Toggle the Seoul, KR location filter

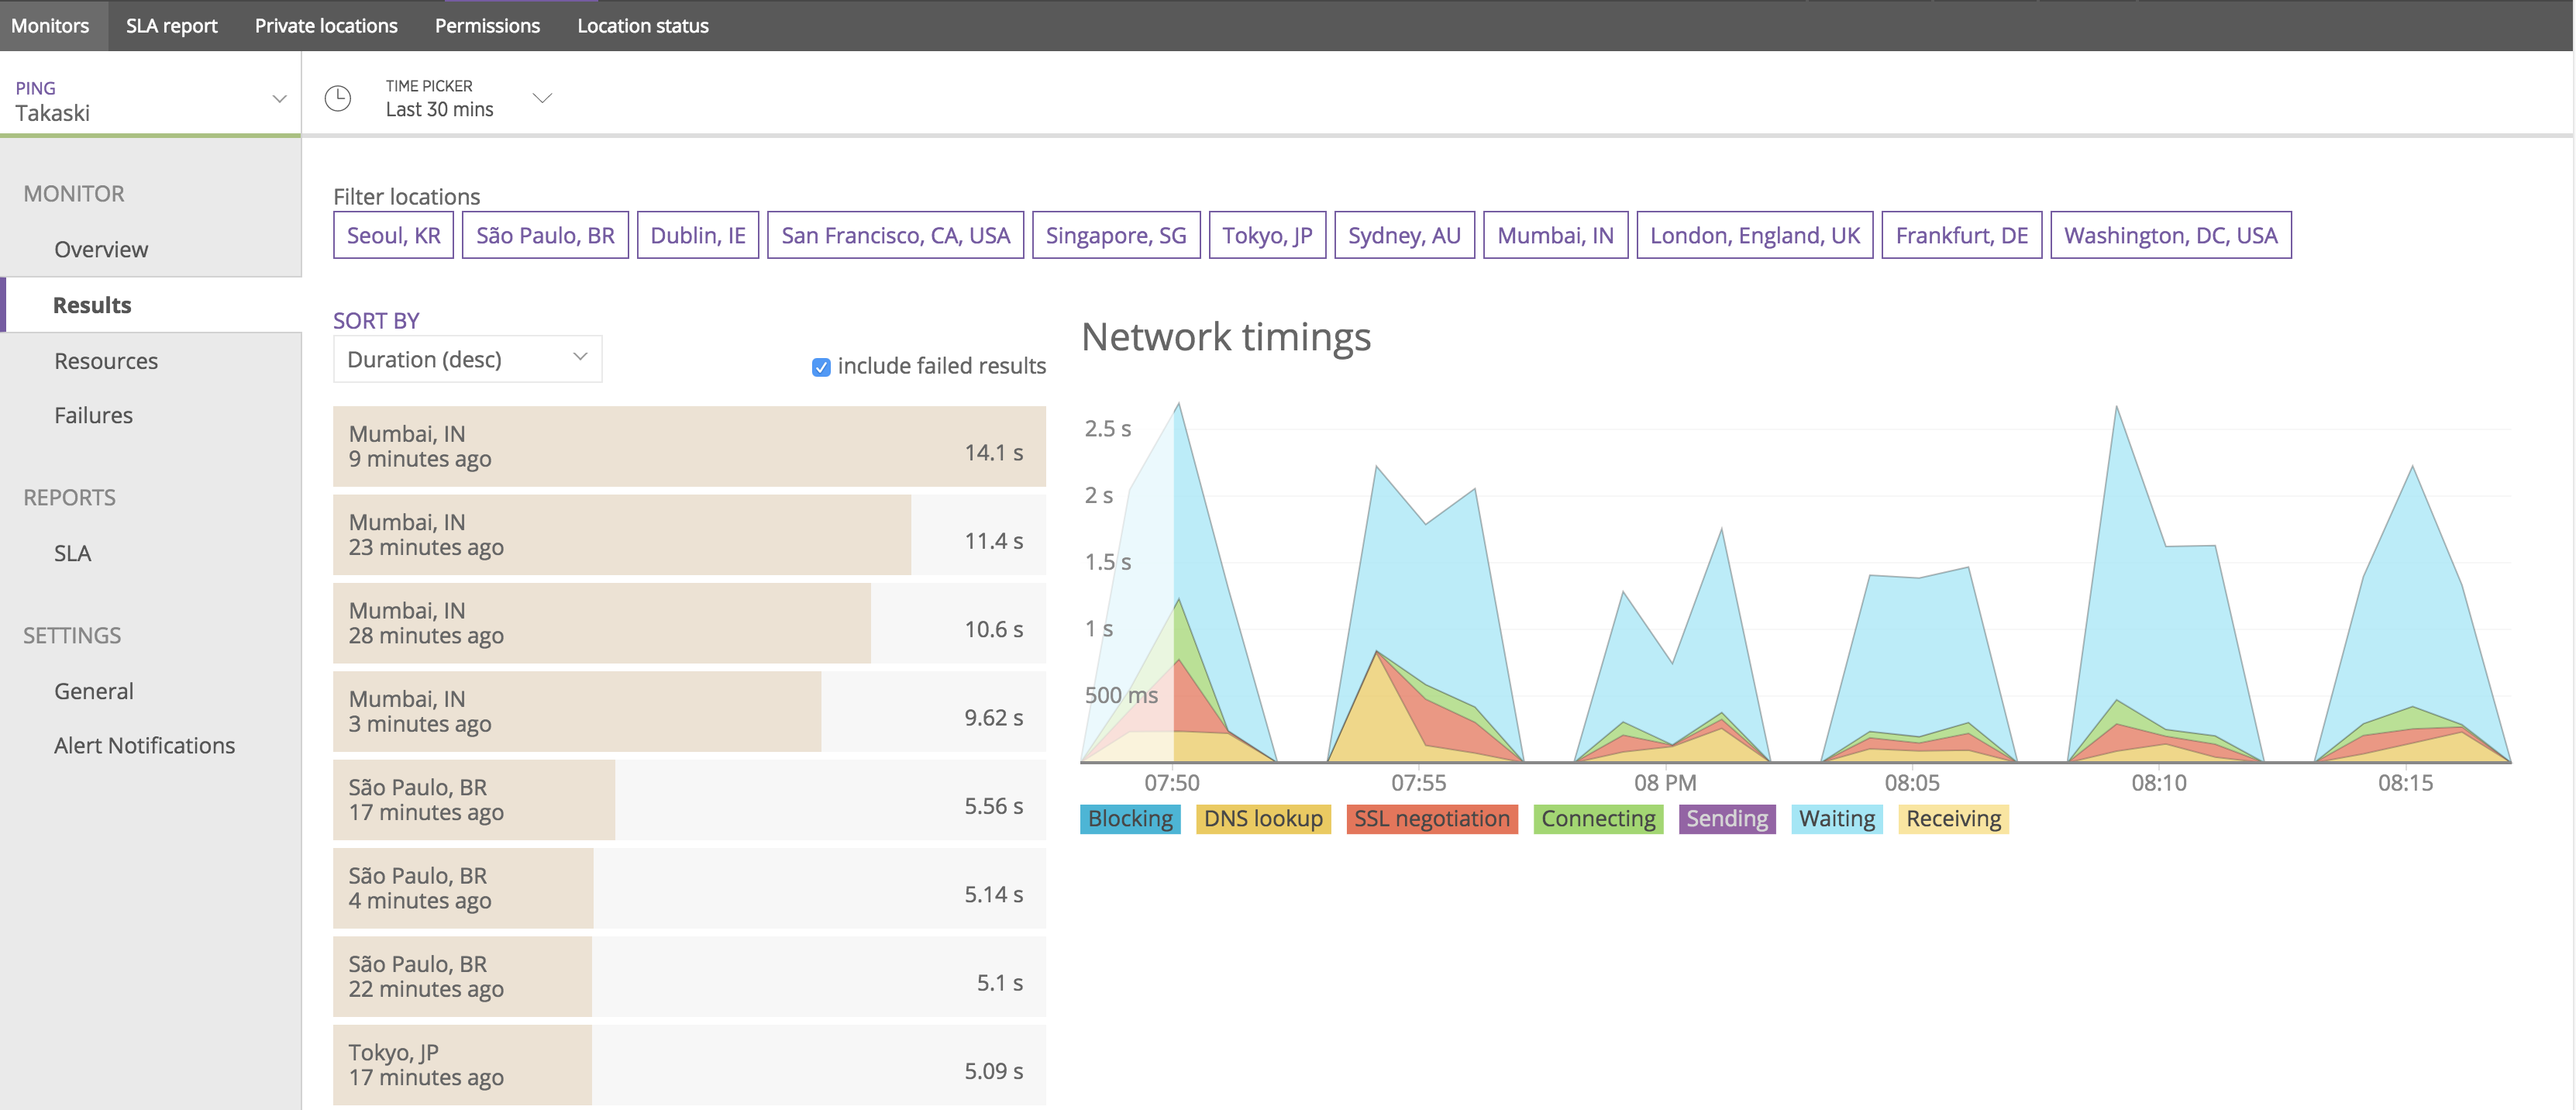[x=393, y=235]
